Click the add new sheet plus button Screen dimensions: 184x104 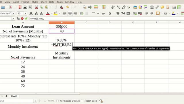[6, 96]
